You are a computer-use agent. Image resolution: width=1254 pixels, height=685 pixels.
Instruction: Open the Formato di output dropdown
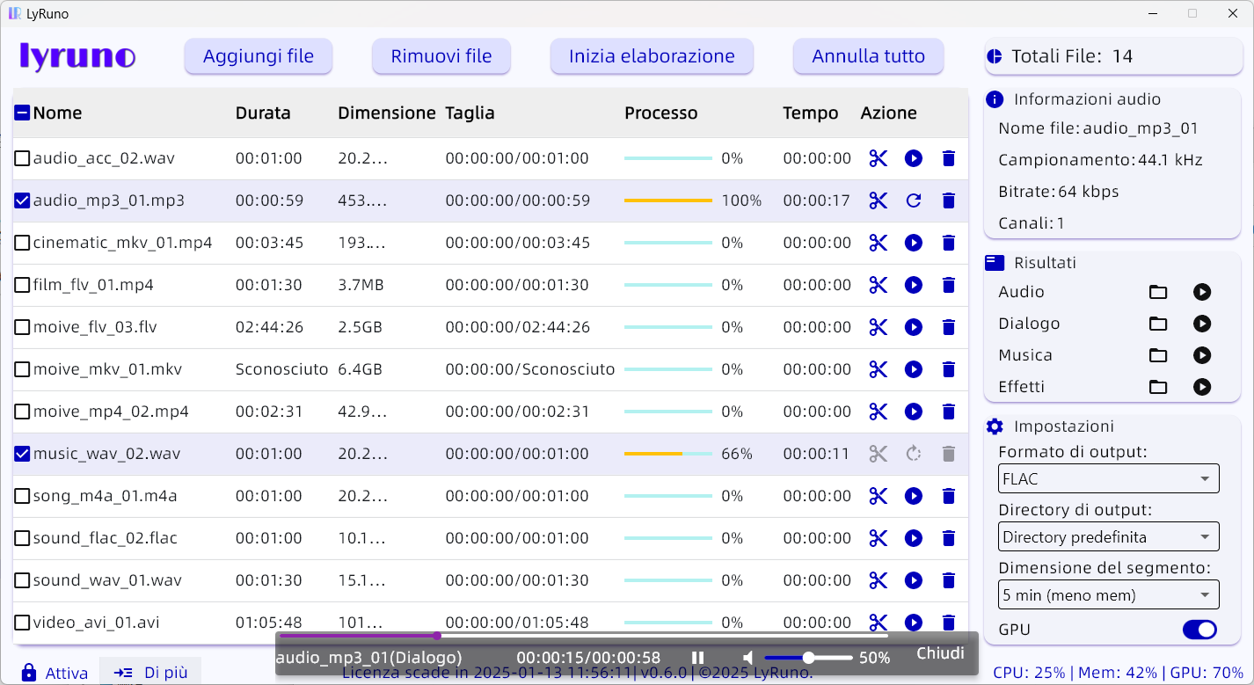(x=1109, y=479)
